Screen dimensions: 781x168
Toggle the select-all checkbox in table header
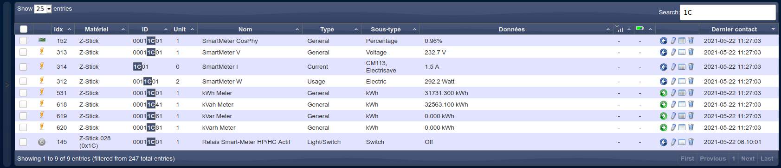click(24, 29)
